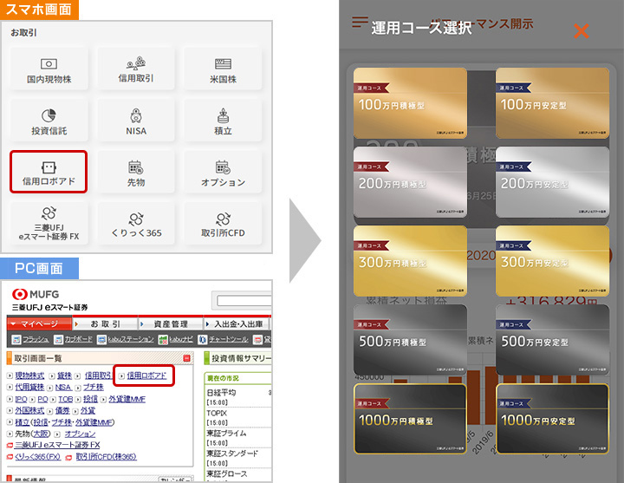Click 東証スタンダード market row
The width and height of the screenshot is (624, 483).
(x=238, y=458)
